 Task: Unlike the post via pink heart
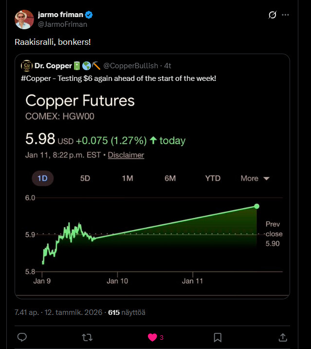tap(152, 337)
